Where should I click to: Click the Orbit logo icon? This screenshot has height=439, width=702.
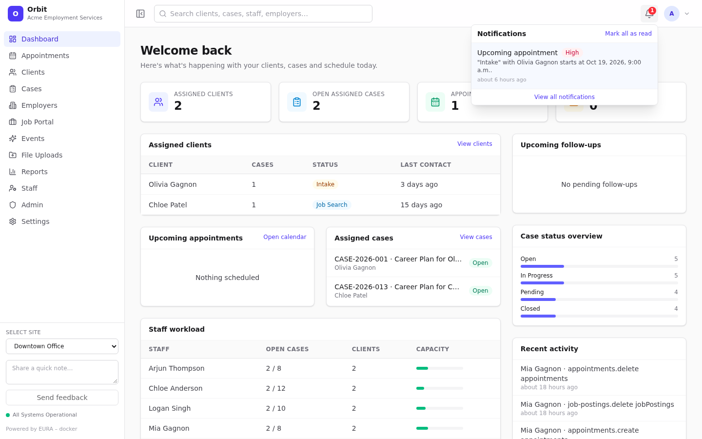pos(16,14)
